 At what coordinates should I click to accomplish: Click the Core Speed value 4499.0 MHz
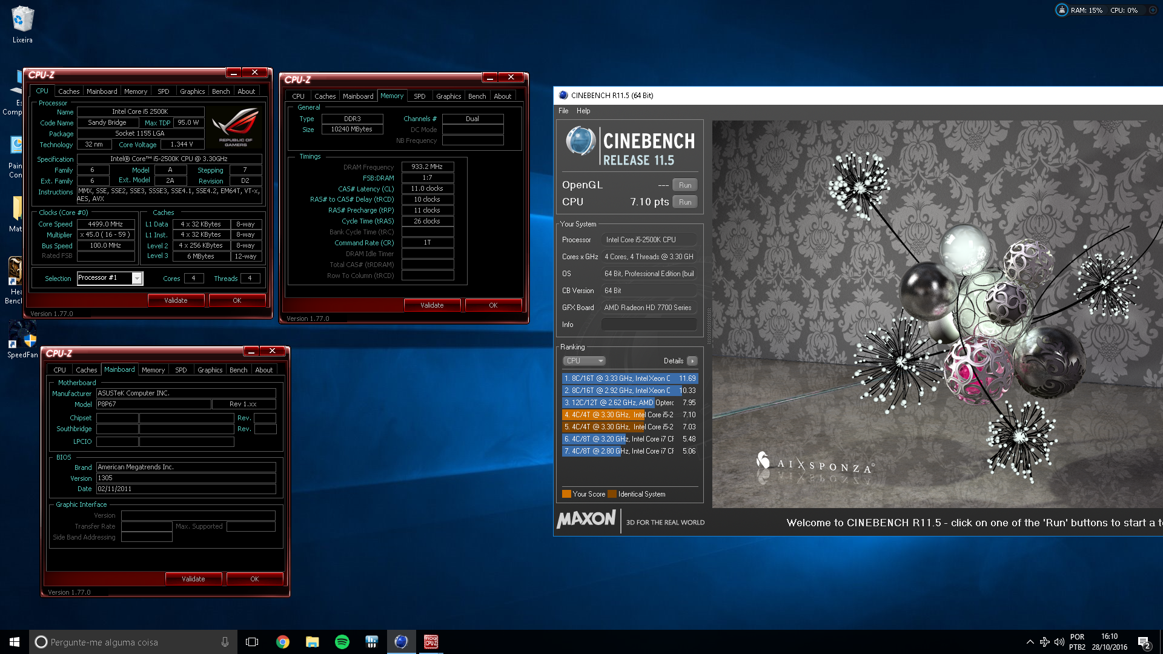coord(105,224)
